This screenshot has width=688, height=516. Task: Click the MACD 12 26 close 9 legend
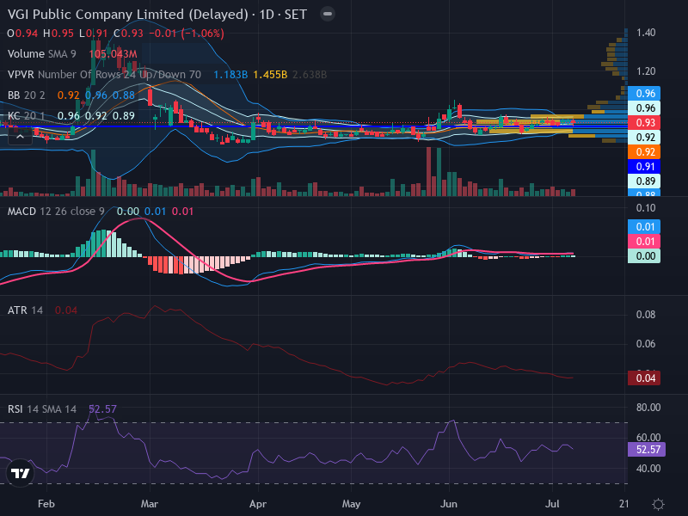tap(56, 212)
